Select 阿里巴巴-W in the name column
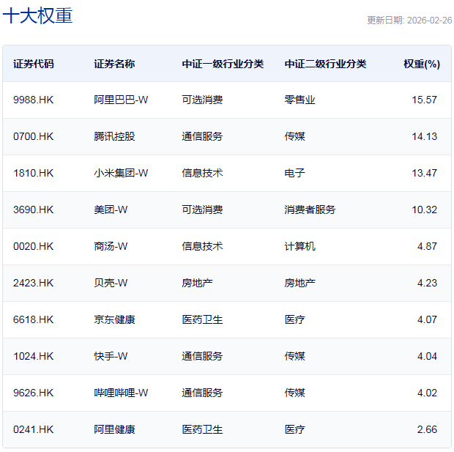This screenshot has height=452, width=454. (121, 100)
